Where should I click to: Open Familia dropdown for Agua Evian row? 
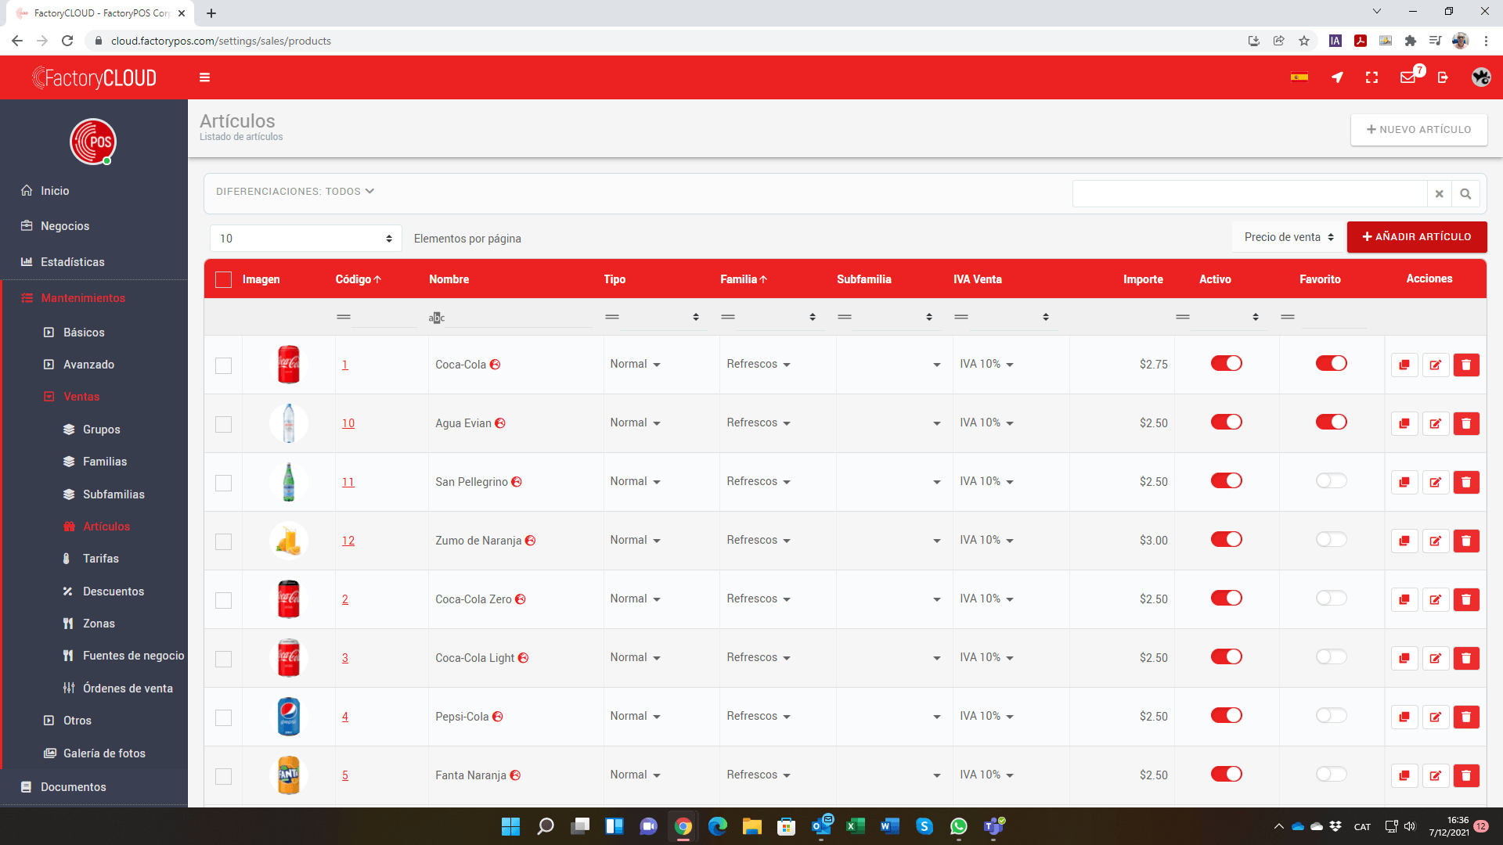[759, 423]
